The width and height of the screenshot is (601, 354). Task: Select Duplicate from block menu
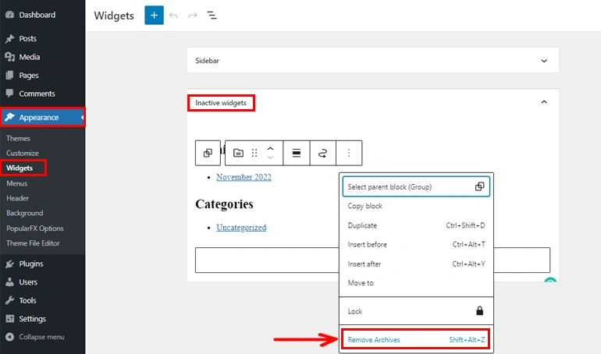[416, 225]
